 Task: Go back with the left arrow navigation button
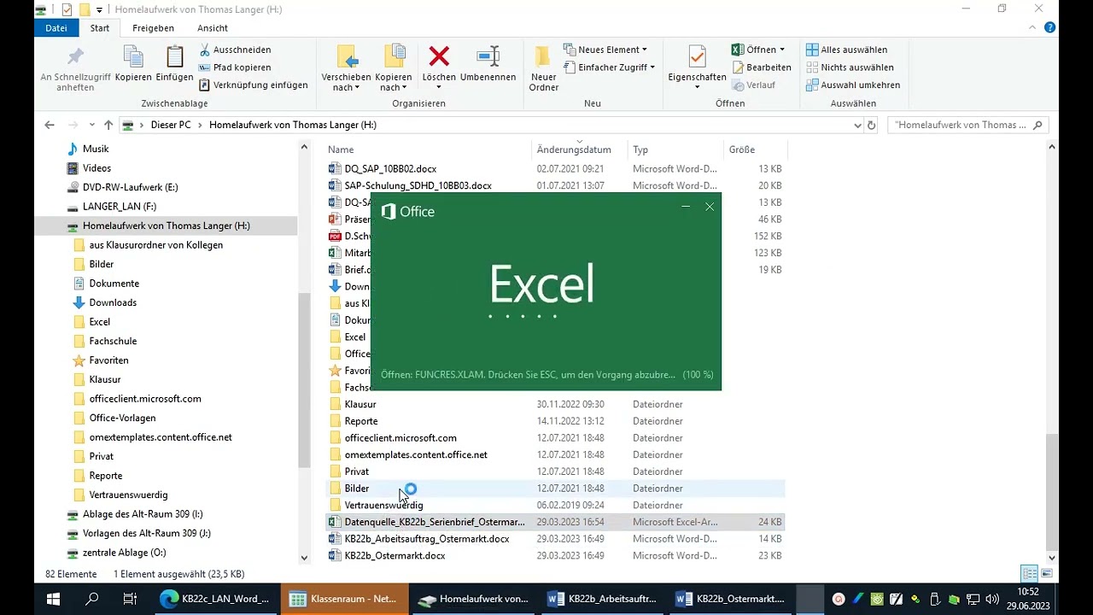click(x=50, y=125)
